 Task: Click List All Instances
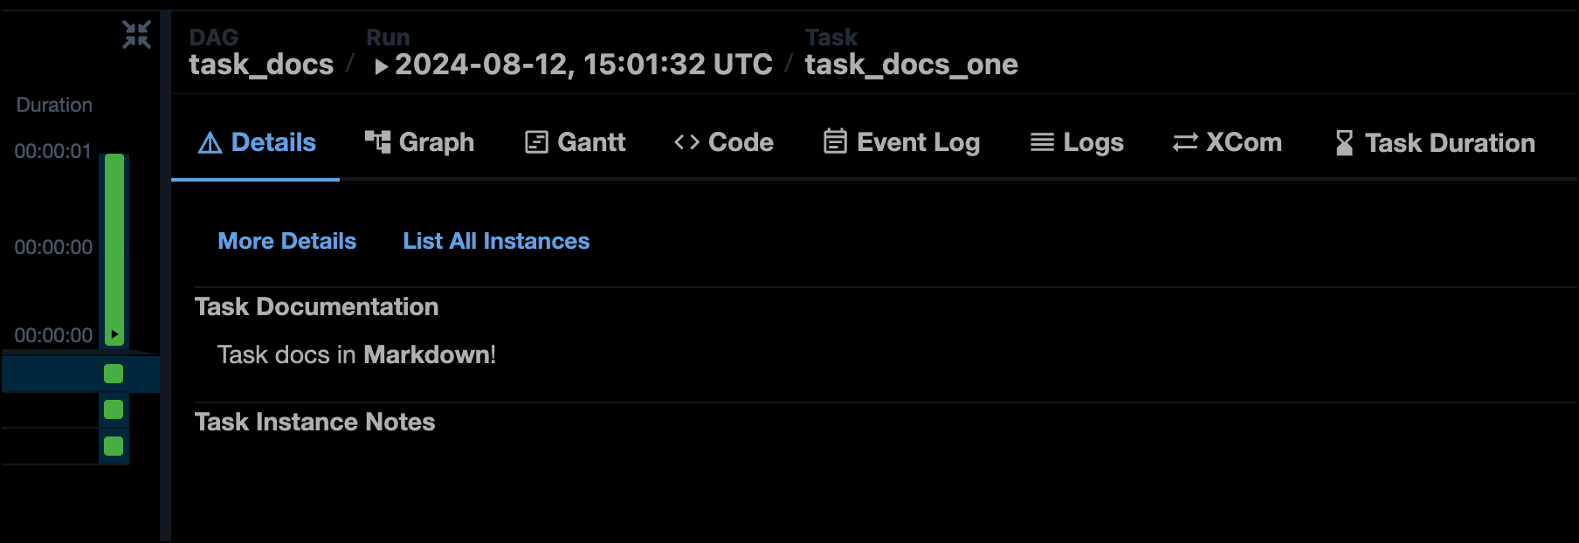point(495,241)
